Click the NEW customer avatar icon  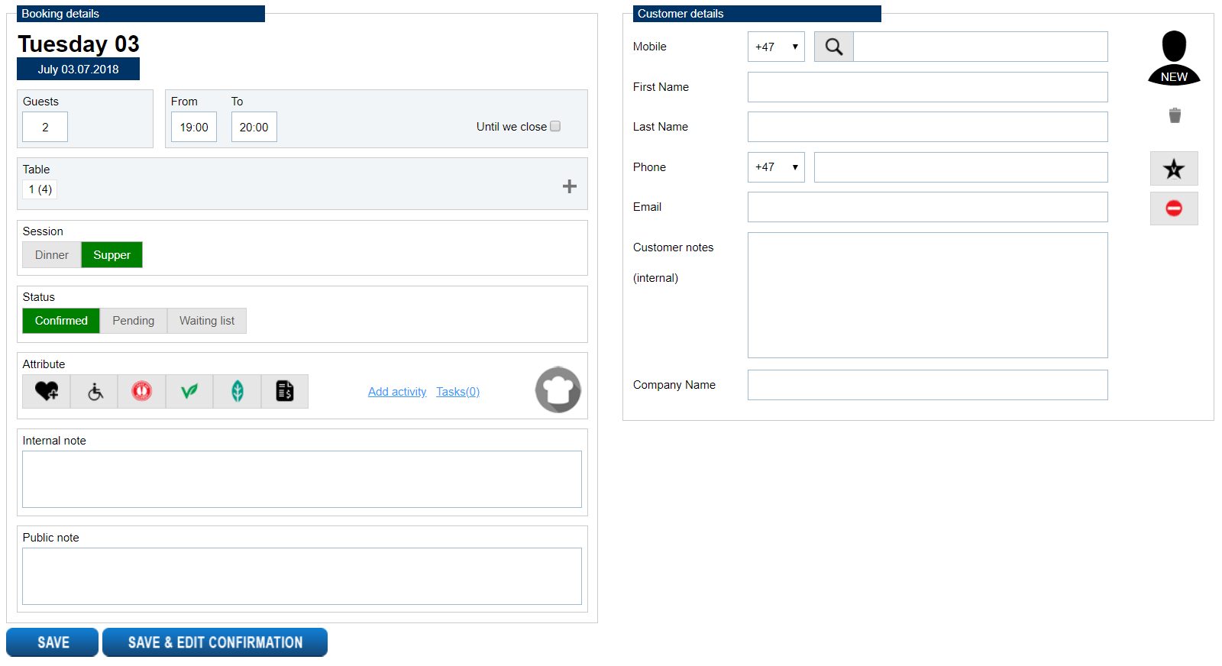[1174, 58]
